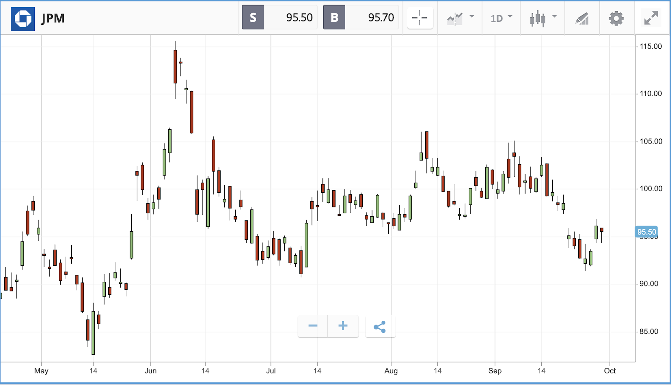This screenshot has height=385, width=671.
Task: Click the S sell button at 95.50
Action: coord(279,17)
